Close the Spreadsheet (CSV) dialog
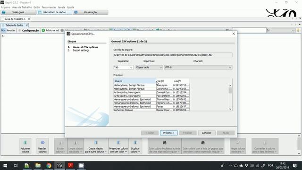 [x=234, y=34]
